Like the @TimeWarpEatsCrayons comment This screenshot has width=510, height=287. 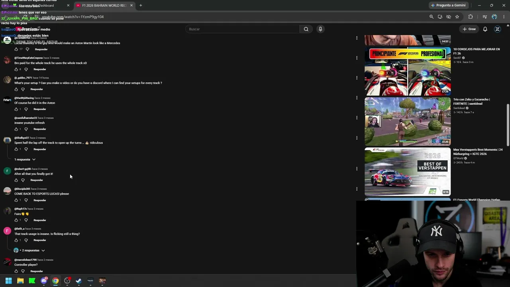click(x=16, y=69)
